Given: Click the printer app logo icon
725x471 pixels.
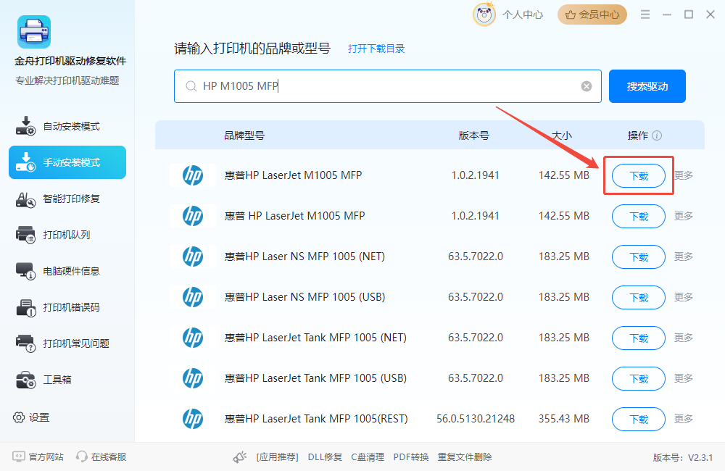Looking at the screenshot, I should [x=34, y=32].
